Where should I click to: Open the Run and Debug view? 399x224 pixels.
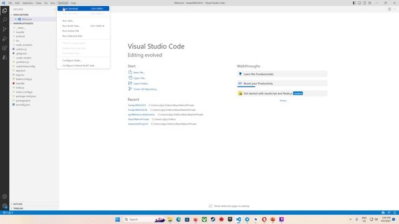point(4,39)
